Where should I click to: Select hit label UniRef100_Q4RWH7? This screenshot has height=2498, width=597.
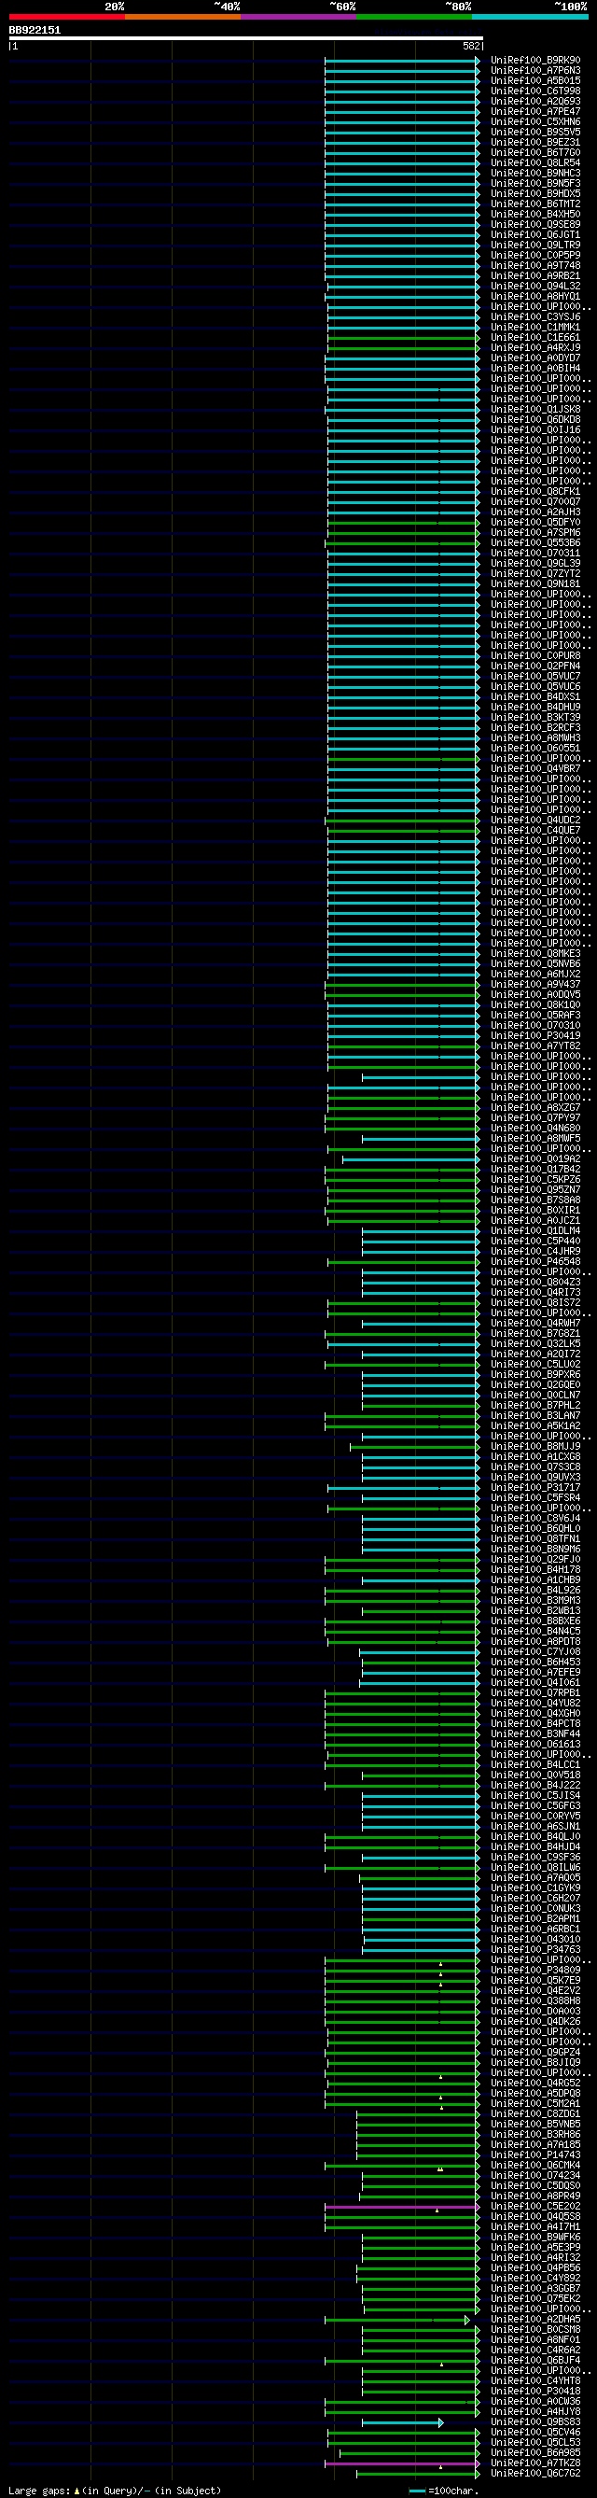click(536, 1324)
